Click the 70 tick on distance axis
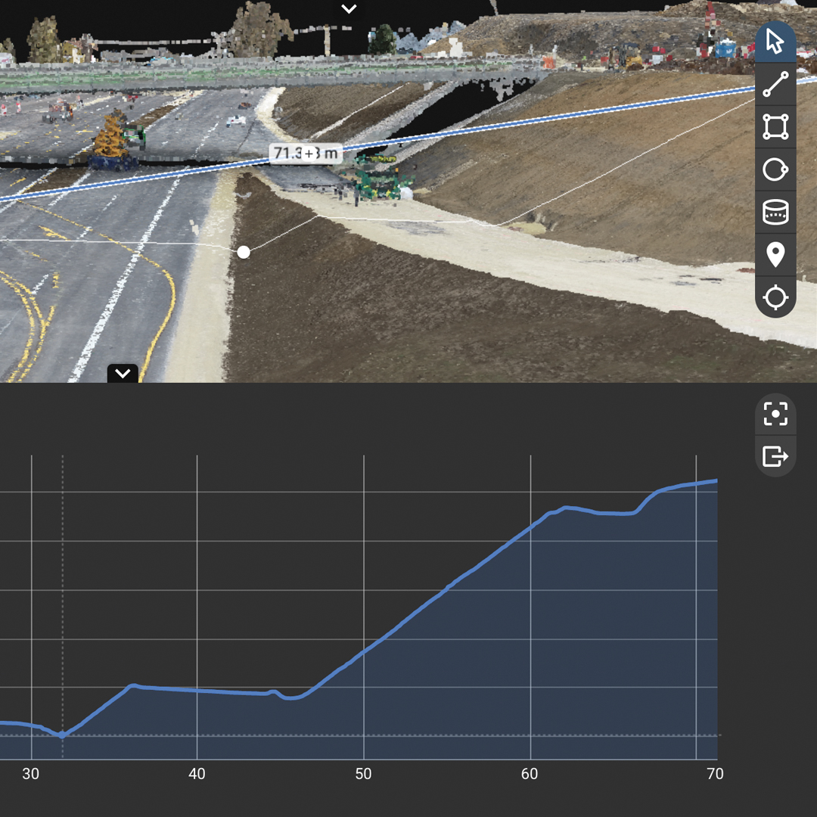Screen dimensions: 817x817 714,774
